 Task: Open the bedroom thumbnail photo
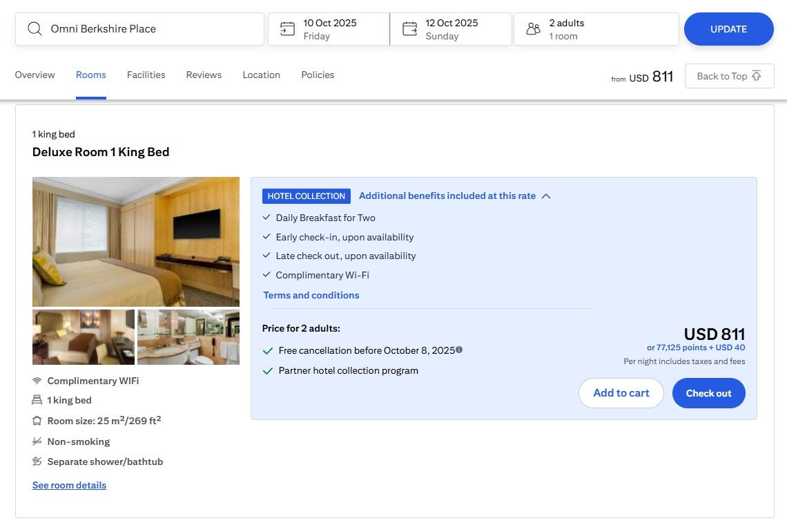[x=84, y=336]
